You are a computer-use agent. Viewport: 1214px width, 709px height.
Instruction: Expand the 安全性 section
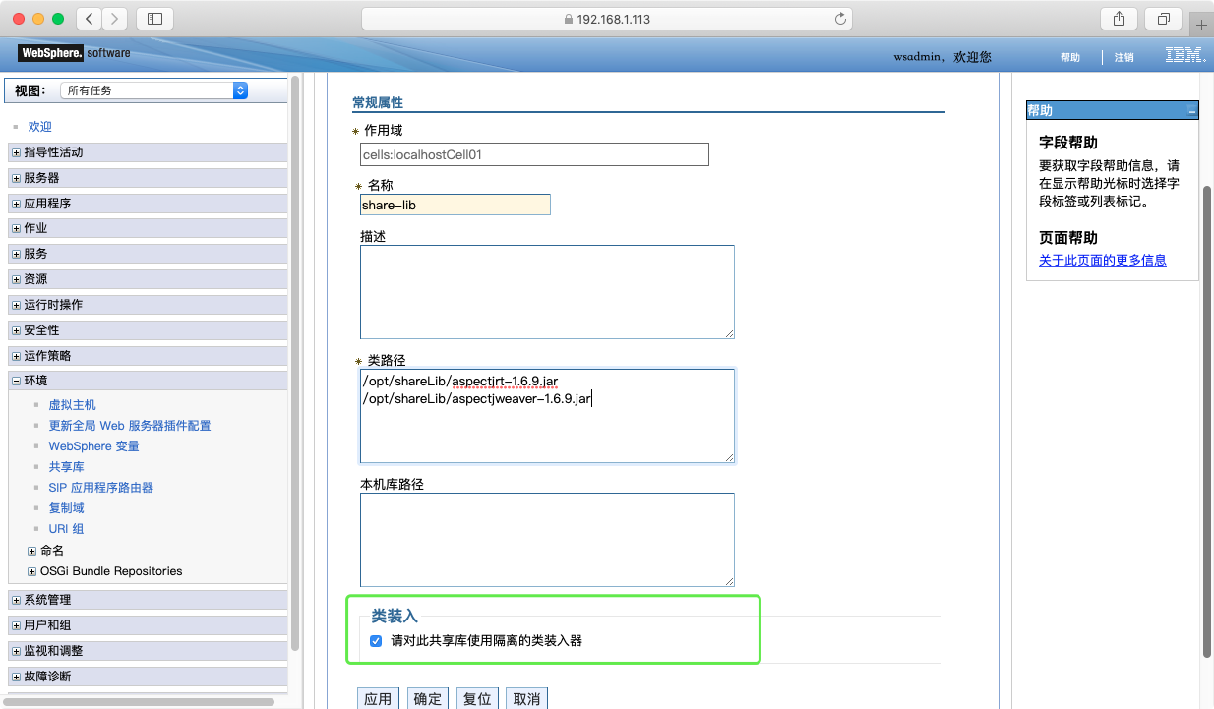coord(16,330)
